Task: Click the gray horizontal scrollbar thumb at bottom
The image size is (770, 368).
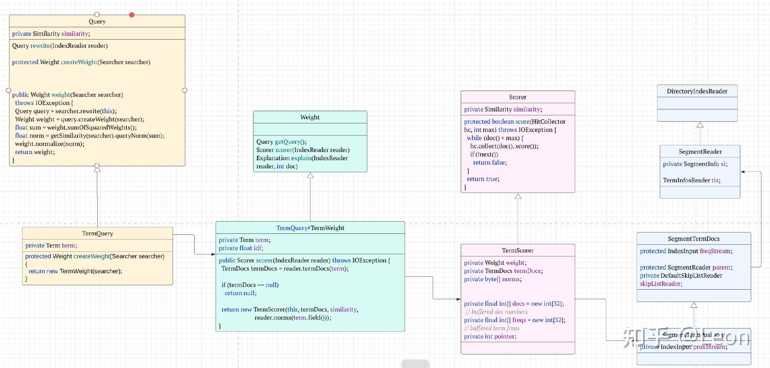Action: pyautogui.click(x=415, y=364)
